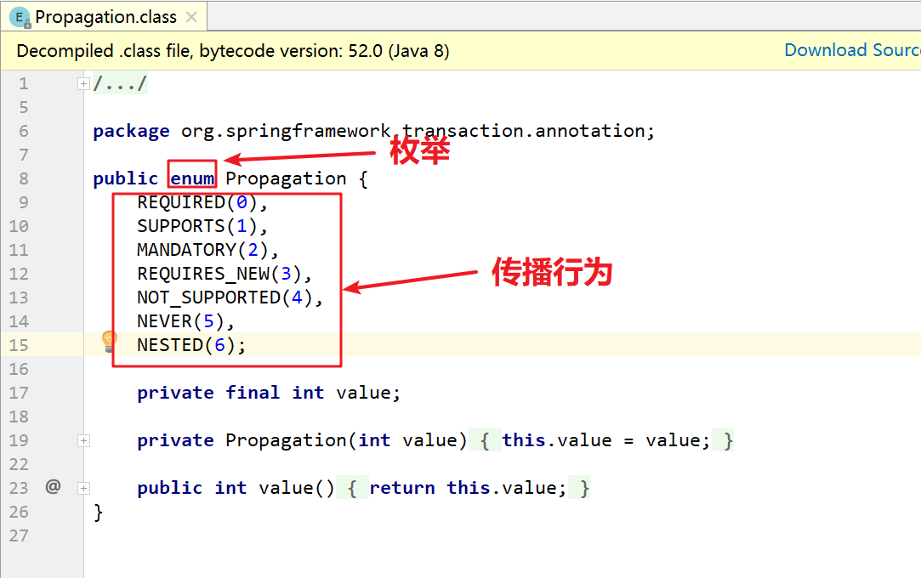Click the 'public int value()' method signature
921x578 pixels.
point(236,488)
